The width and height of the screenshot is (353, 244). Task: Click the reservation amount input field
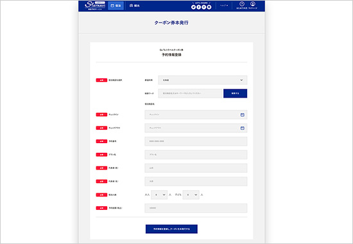pos(196,208)
